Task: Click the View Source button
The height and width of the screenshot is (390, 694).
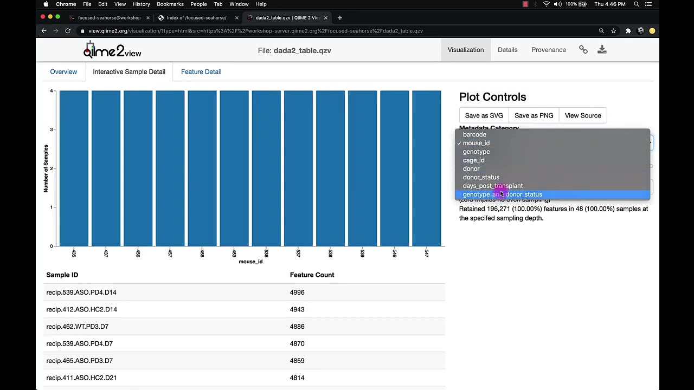Action: pyautogui.click(x=583, y=115)
